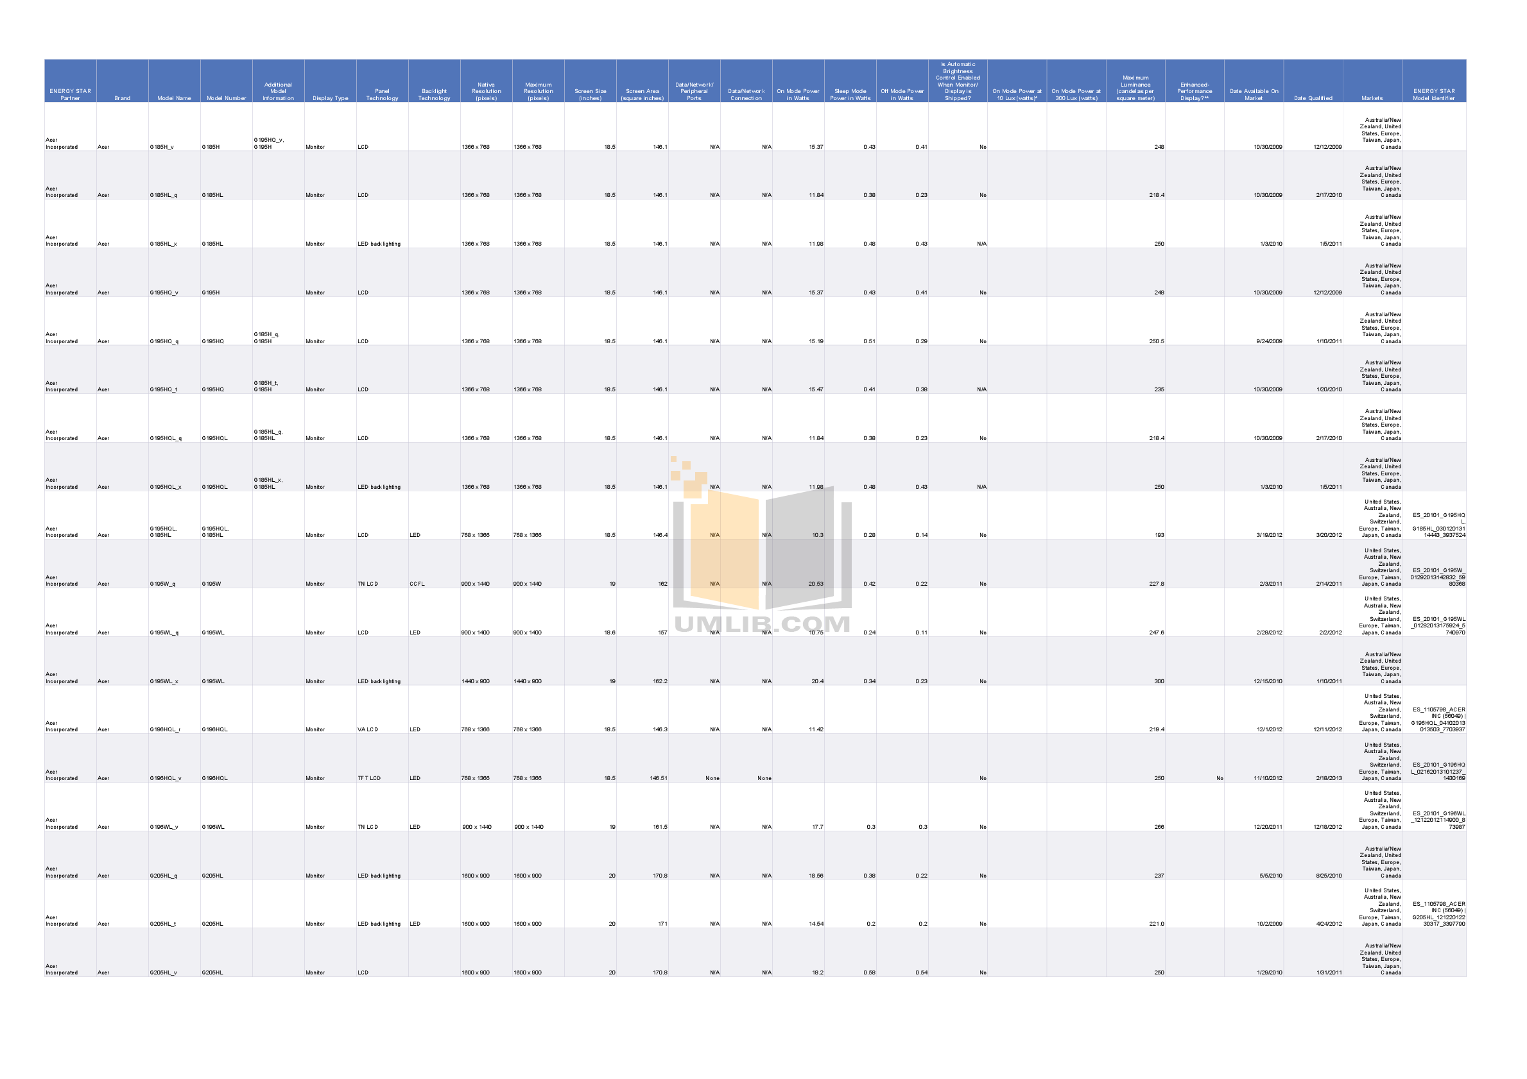The width and height of the screenshot is (1527, 1079).
Task: Select the '18.6' screen size value
Action: pos(610,633)
